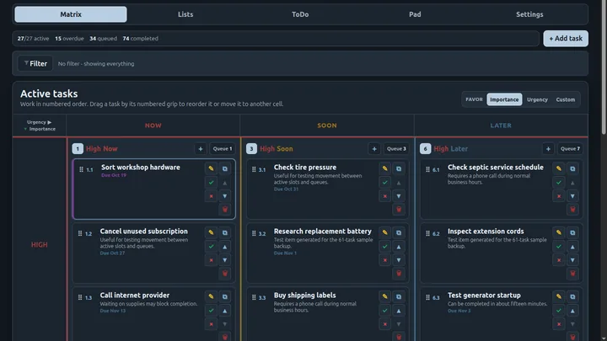Click red X on Check septic service schedule
This screenshot has width=607, height=341.
(x=559, y=196)
